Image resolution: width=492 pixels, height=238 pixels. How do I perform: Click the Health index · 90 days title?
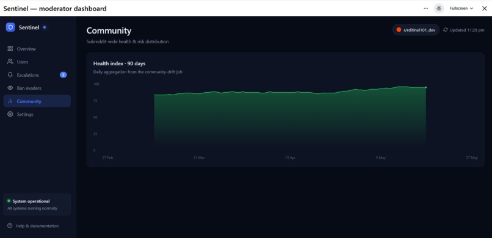coord(119,63)
